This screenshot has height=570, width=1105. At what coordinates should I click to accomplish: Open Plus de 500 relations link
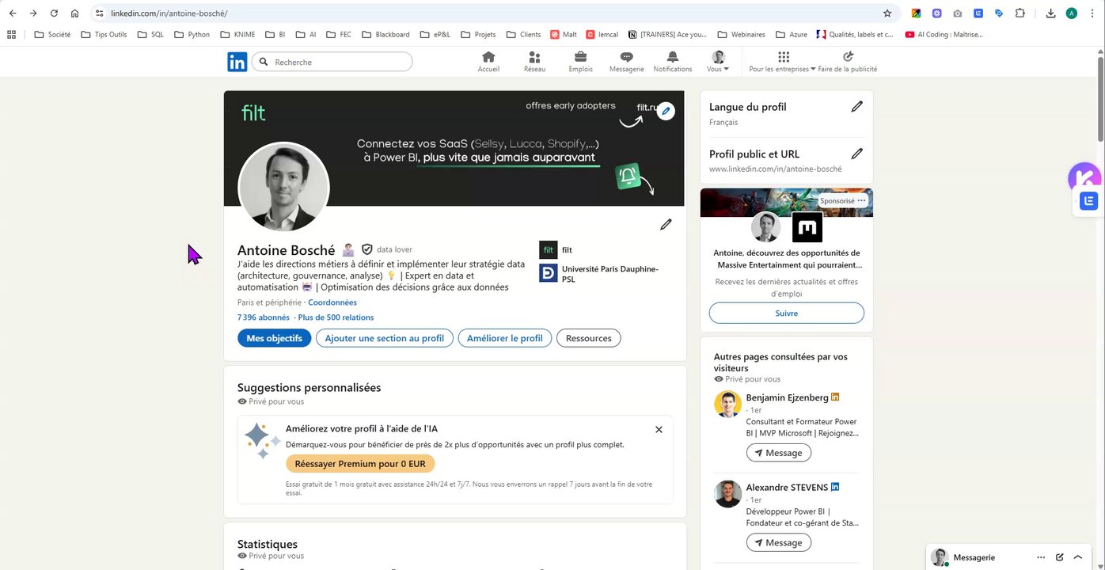[x=336, y=317]
